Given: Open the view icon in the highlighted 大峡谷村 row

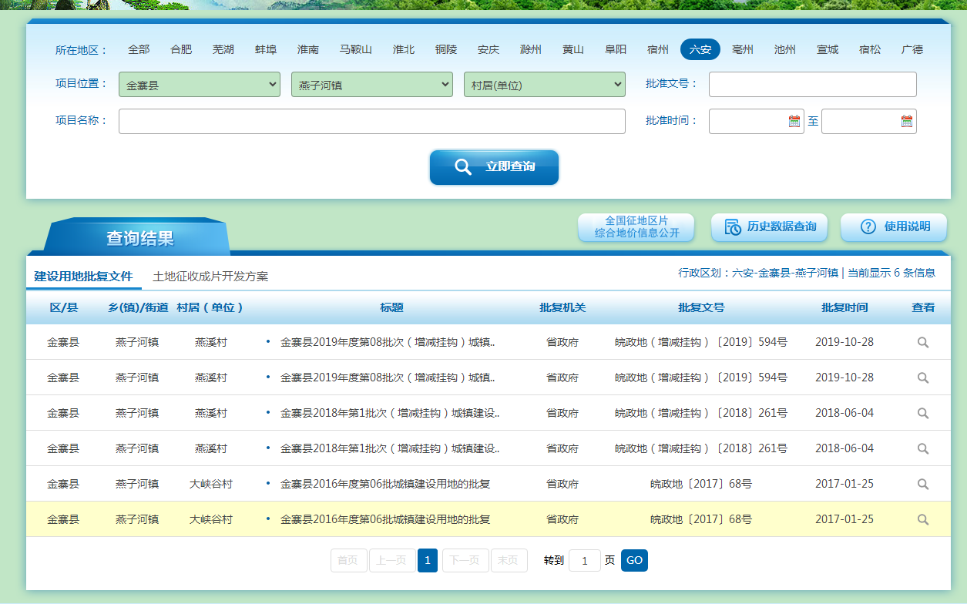Looking at the screenshot, I should 922,520.
